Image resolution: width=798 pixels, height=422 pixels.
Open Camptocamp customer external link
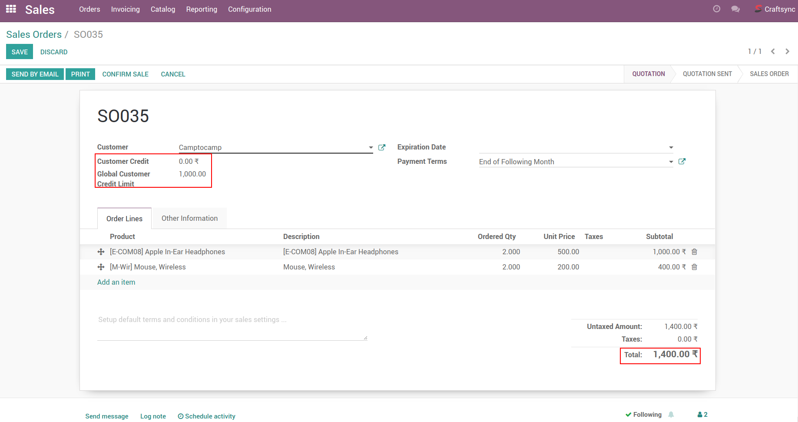382,147
